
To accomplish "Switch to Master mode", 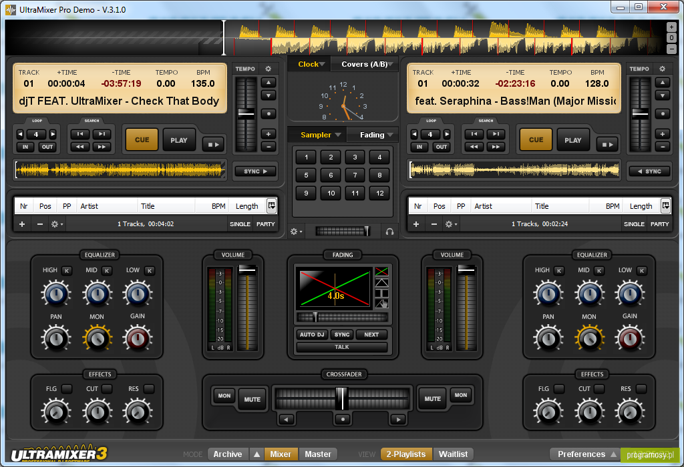I will [x=318, y=454].
